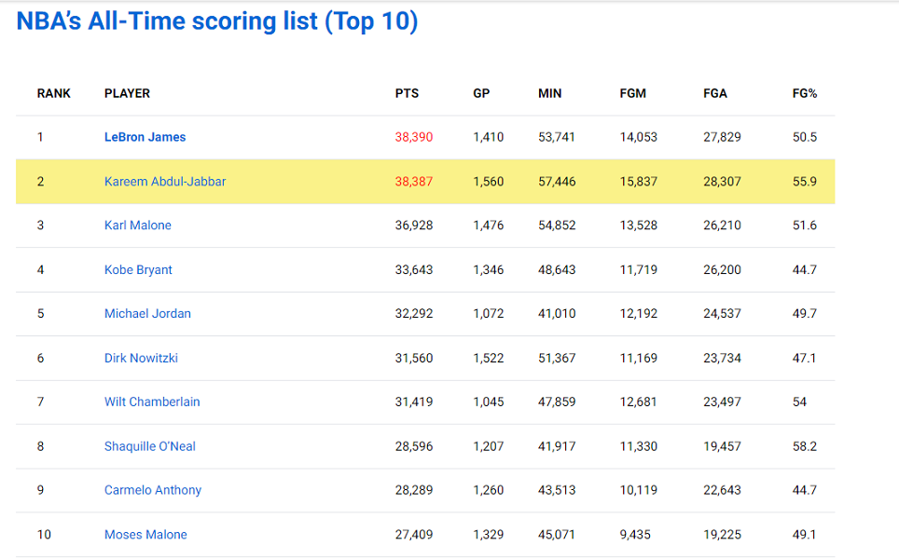
Task: Click the NBA's All-Time scoring list heading
Action: (217, 21)
